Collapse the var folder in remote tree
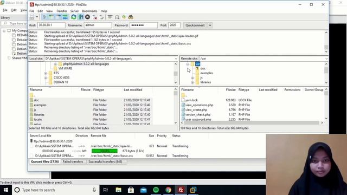This screenshot has height=195, width=347. coord(188,64)
